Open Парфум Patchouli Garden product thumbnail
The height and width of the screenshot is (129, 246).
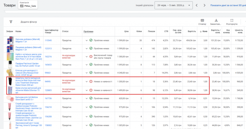[x=10, y=64]
